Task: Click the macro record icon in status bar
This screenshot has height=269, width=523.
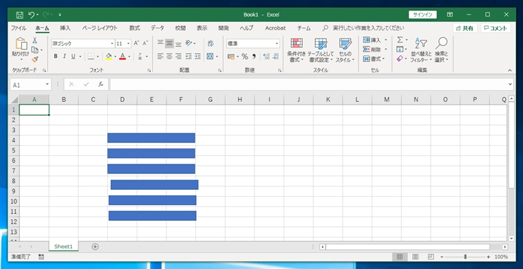Action: (x=41, y=257)
